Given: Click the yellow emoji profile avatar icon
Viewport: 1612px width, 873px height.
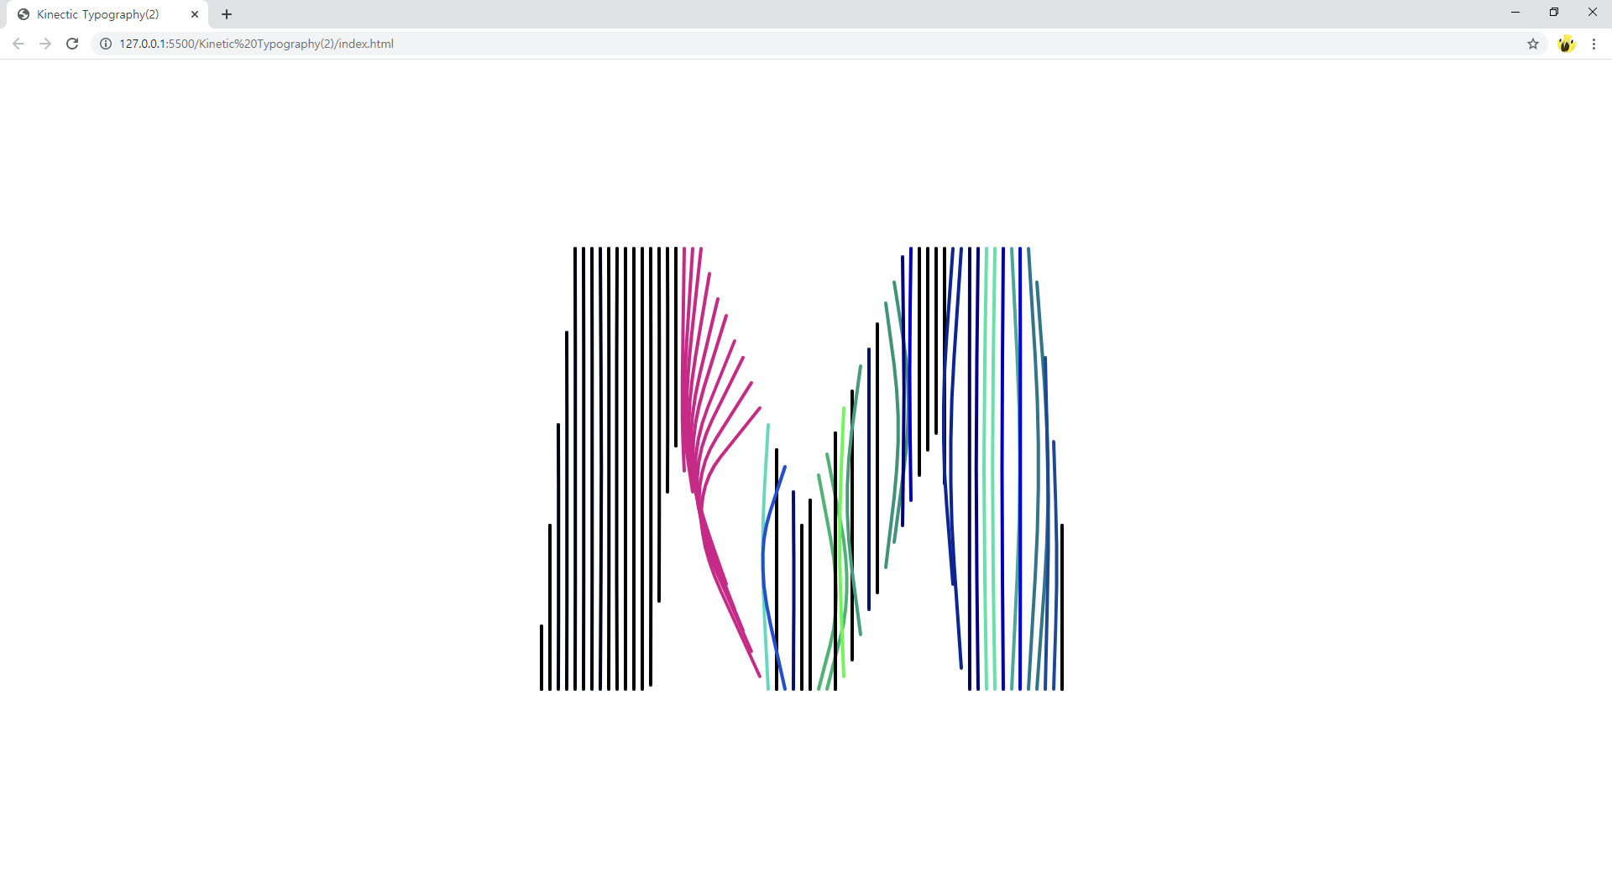Looking at the screenshot, I should tap(1567, 44).
